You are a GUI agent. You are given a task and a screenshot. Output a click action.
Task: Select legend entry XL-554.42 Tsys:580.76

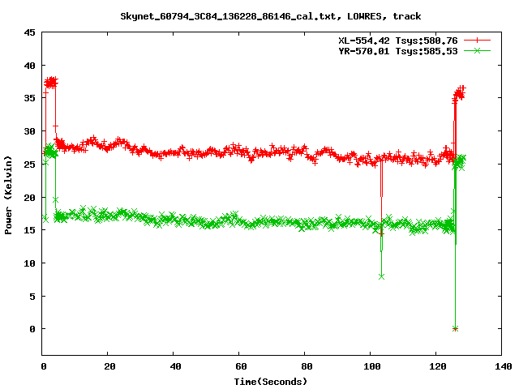(398, 41)
